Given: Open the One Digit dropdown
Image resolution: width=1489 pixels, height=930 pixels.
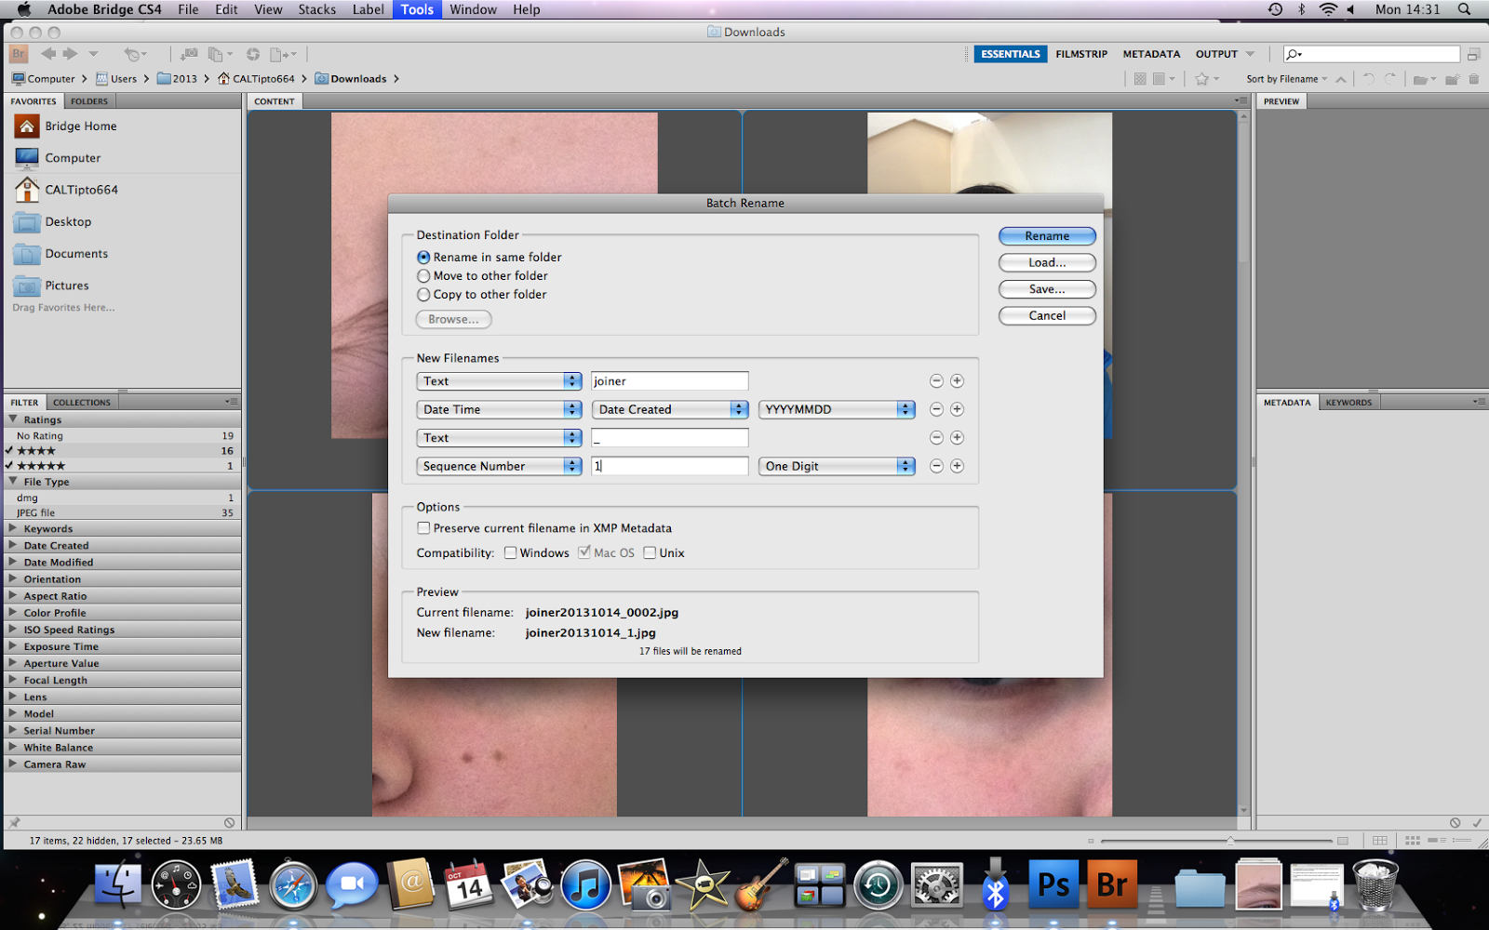Looking at the screenshot, I should (837, 466).
